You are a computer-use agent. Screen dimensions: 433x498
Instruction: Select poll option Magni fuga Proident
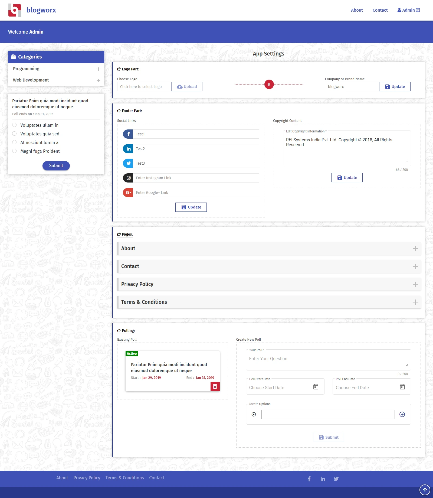(x=15, y=151)
